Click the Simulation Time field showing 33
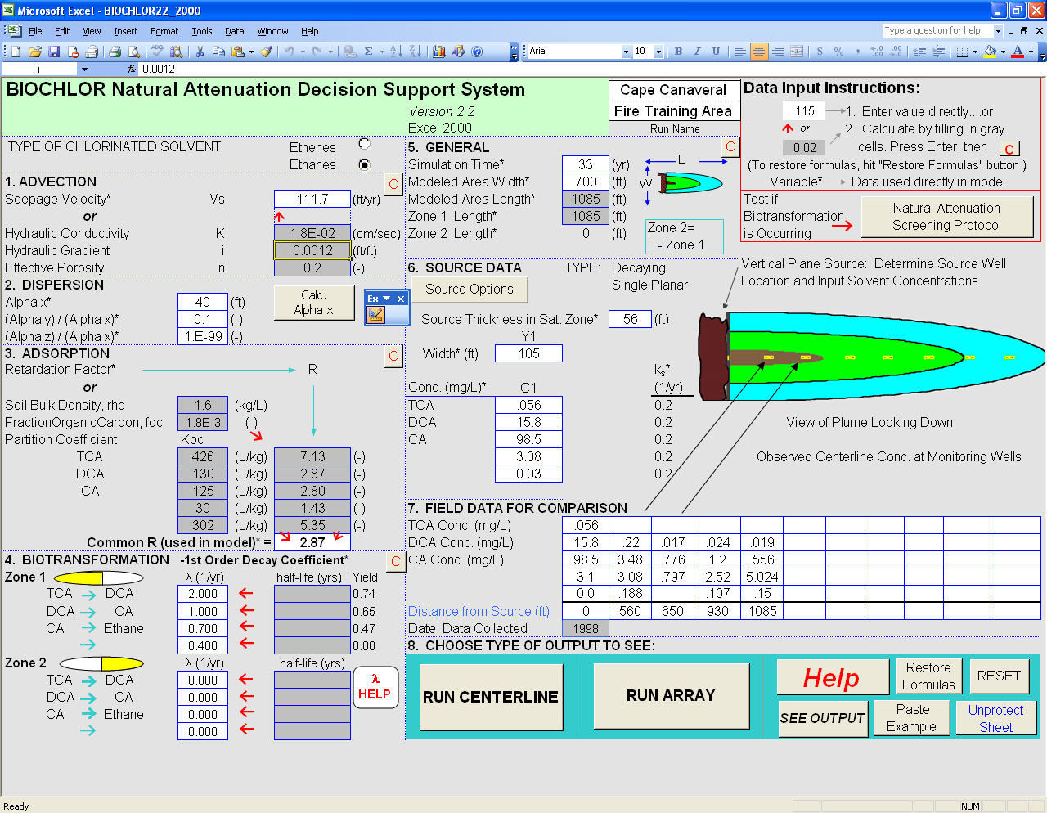 click(x=586, y=164)
